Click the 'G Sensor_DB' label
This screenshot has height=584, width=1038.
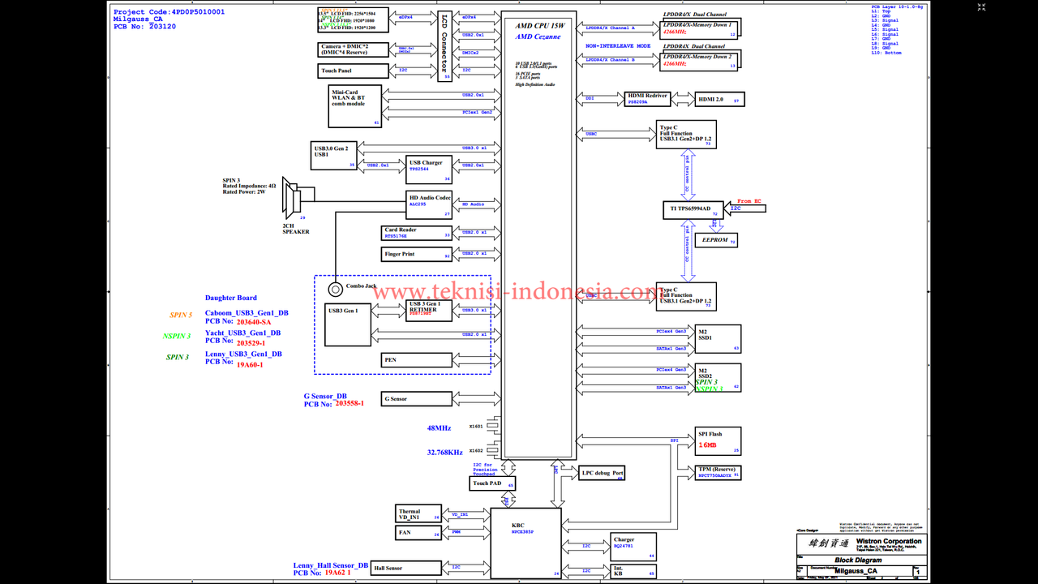click(325, 396)
